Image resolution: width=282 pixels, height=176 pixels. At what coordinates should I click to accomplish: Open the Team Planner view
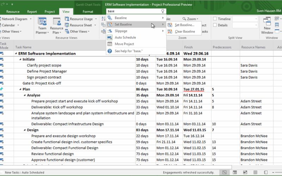pyautogui.click(x=42, y=25)
